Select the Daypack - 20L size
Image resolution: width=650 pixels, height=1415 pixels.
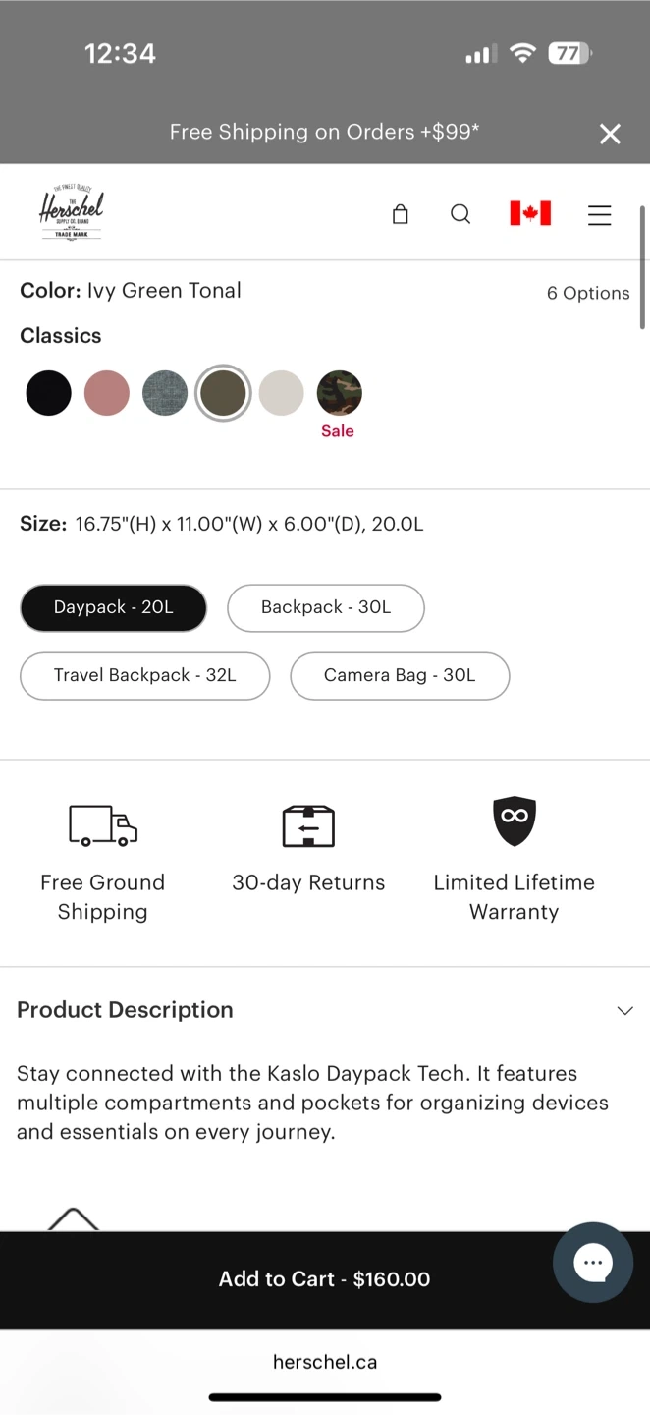coord(114,607)
